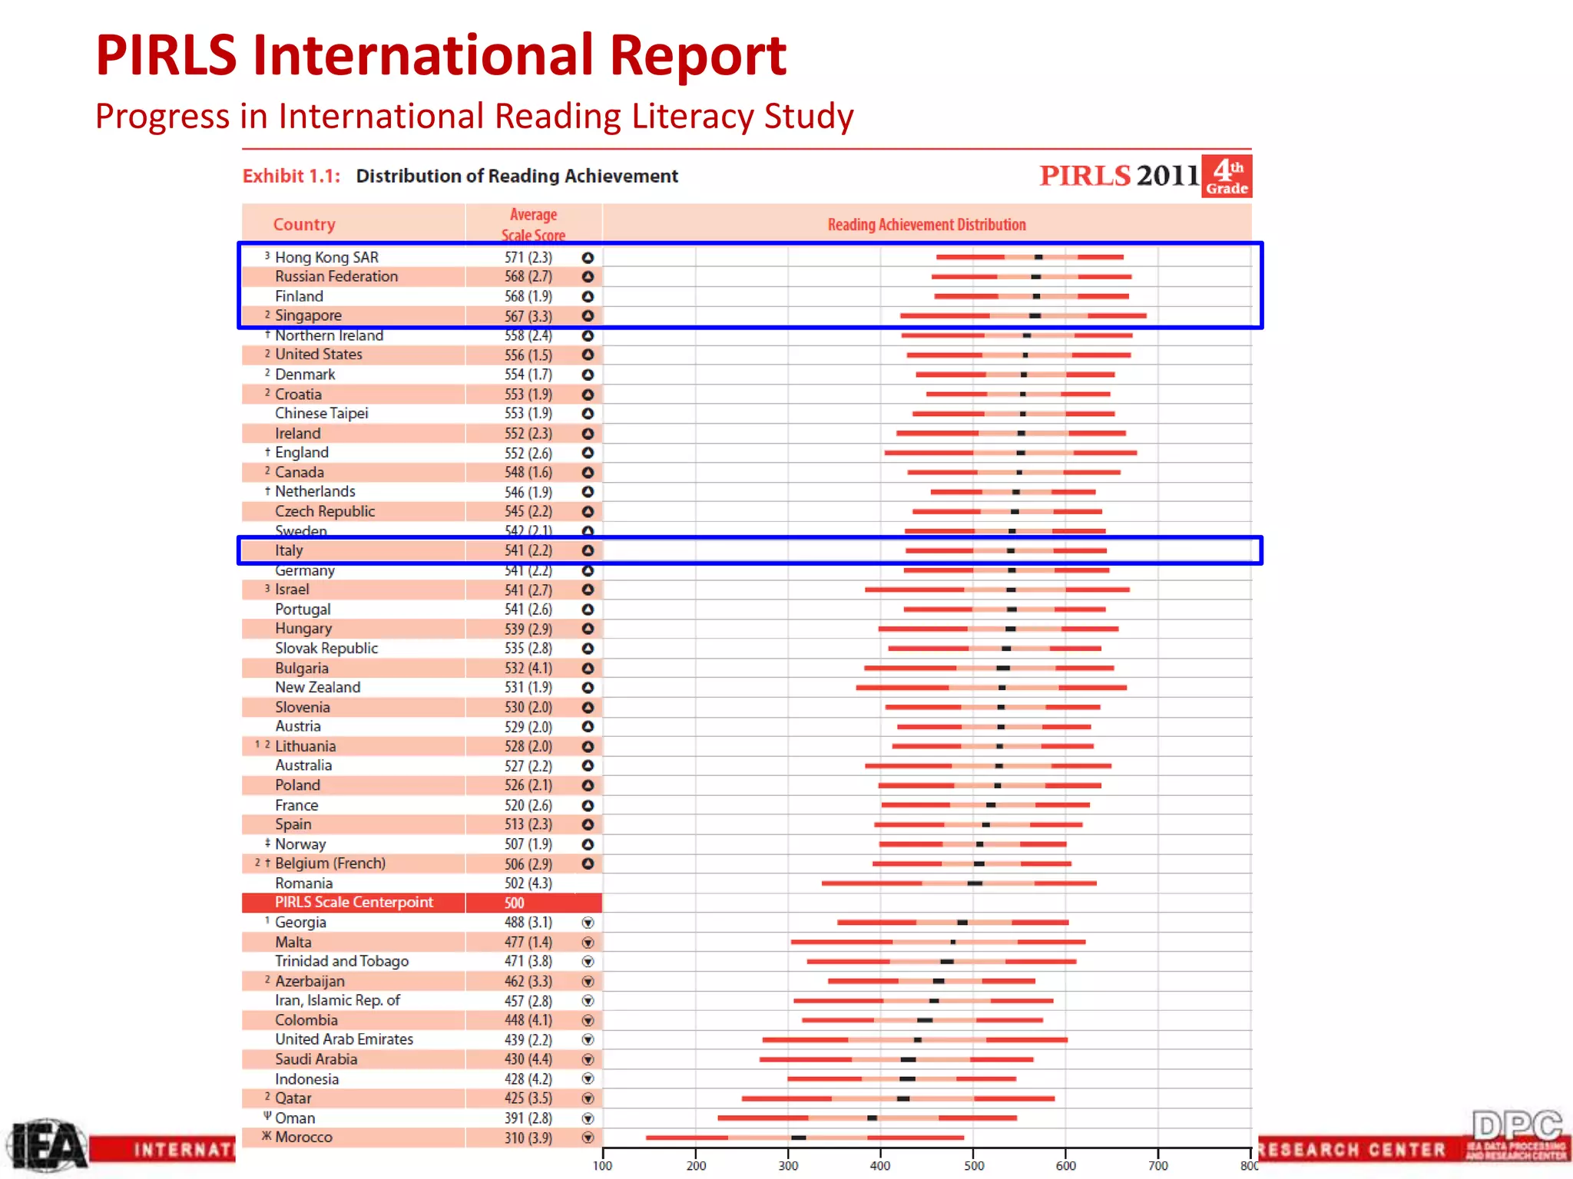Click the up-arrow icon in the New Zealand row
The width and height of the screenshot is (1573, 1179).
coord(588,688)
